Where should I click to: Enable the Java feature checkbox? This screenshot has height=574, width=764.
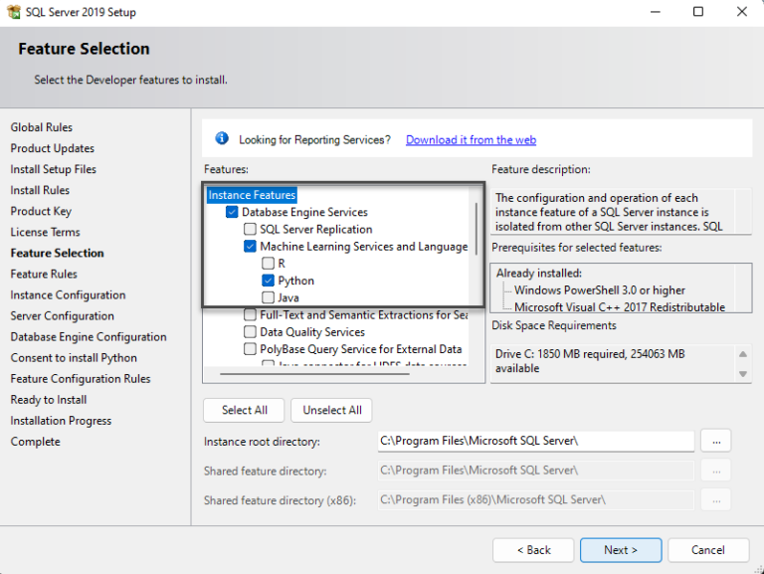pos(268,297)
